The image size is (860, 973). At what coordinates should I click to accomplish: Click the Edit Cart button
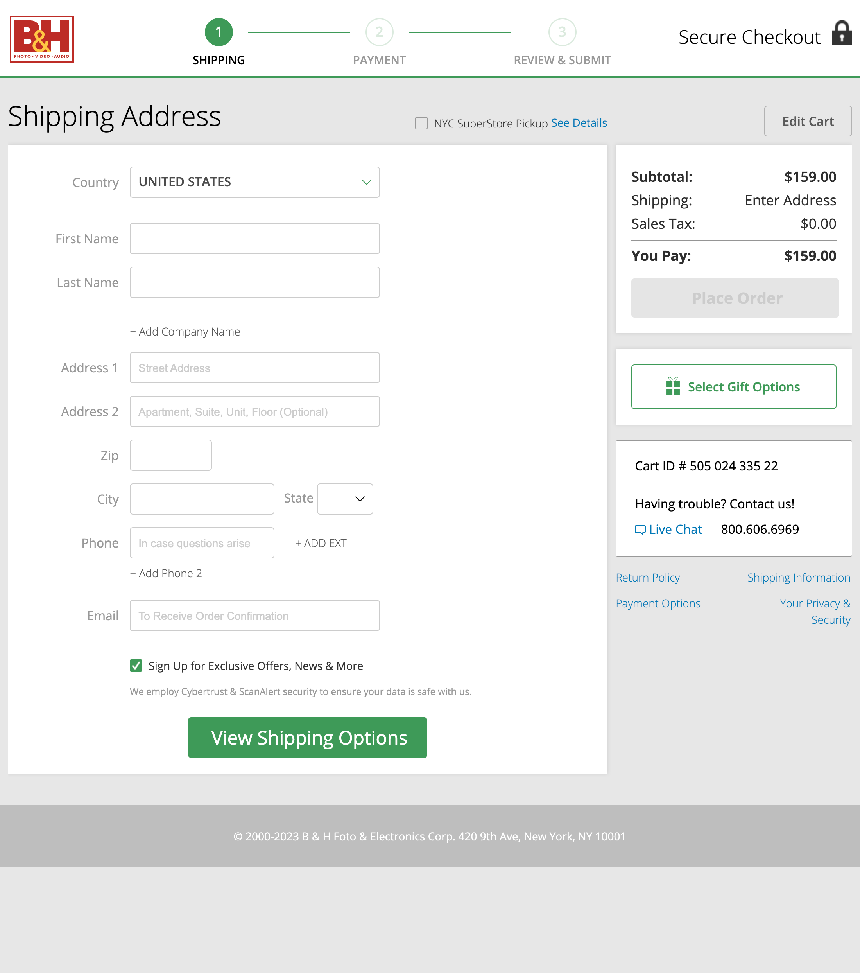click(808, 121)
